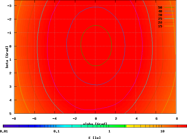Image resolution: width=187 pixels, height=139 pixels.
Task: Select the legend entry labeled 20
Action: (160, 22)
